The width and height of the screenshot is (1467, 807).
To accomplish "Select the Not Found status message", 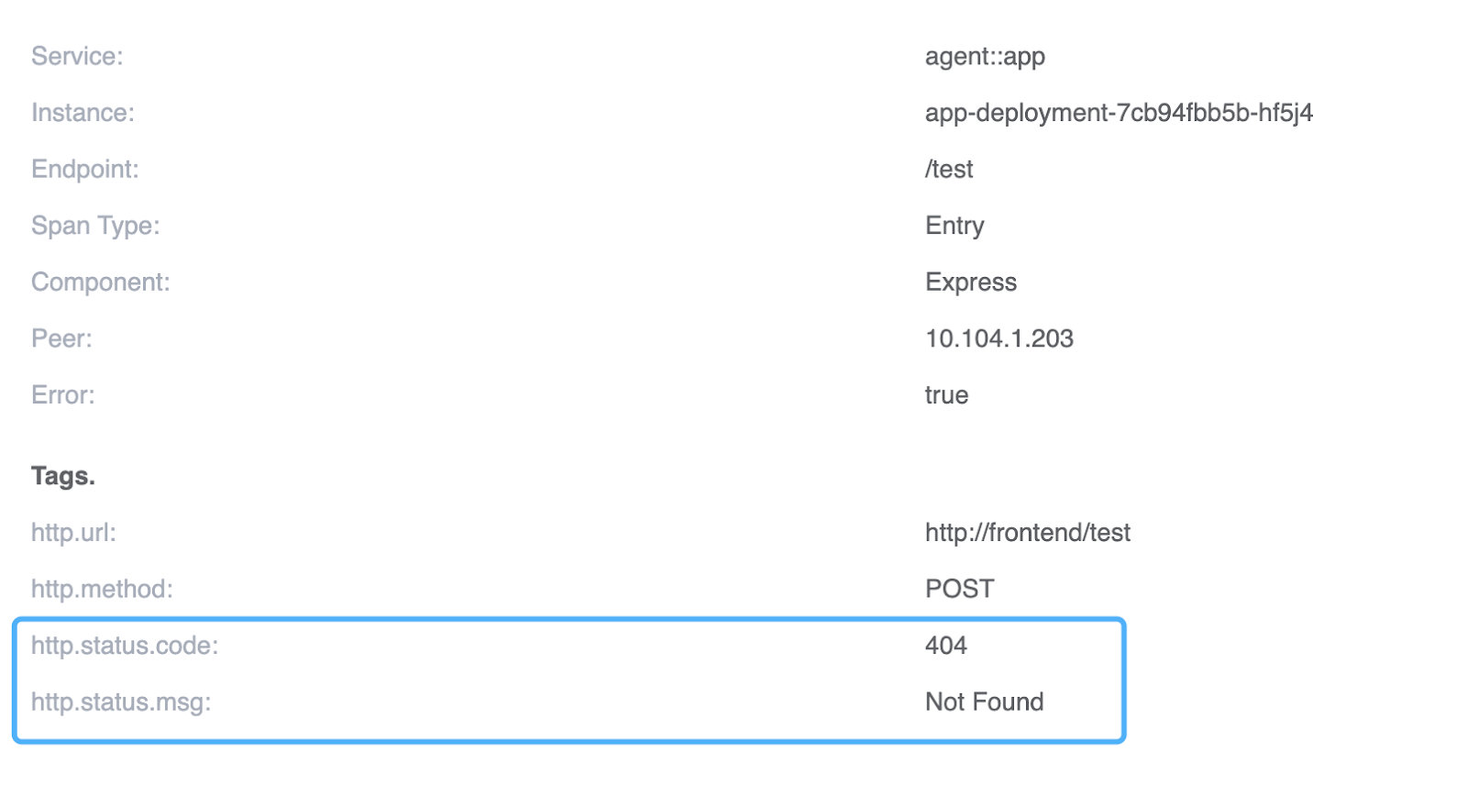I will point(984,702).
